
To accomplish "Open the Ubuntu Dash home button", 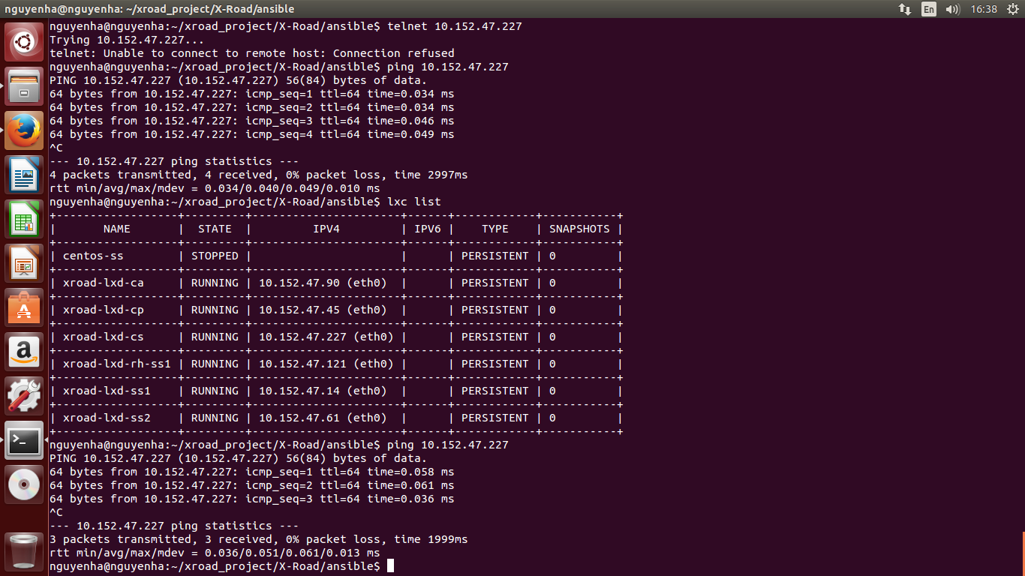I will click(x=23, y=41).
